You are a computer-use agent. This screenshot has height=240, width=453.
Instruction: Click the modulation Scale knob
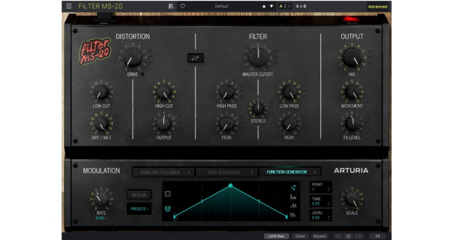[352, 199]
